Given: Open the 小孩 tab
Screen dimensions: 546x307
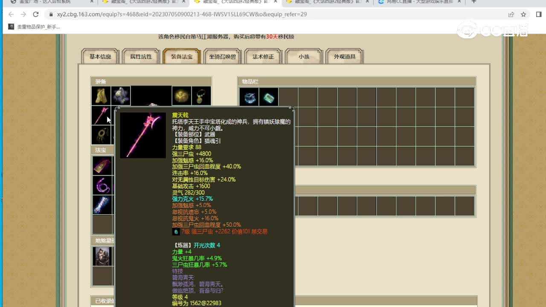Looking at the screenshot, I should 304,57.
